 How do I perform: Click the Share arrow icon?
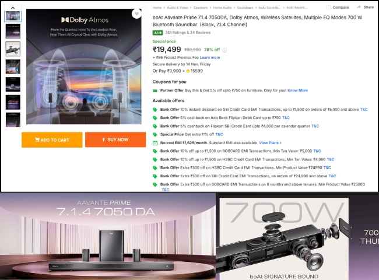(x=359, y=7)
